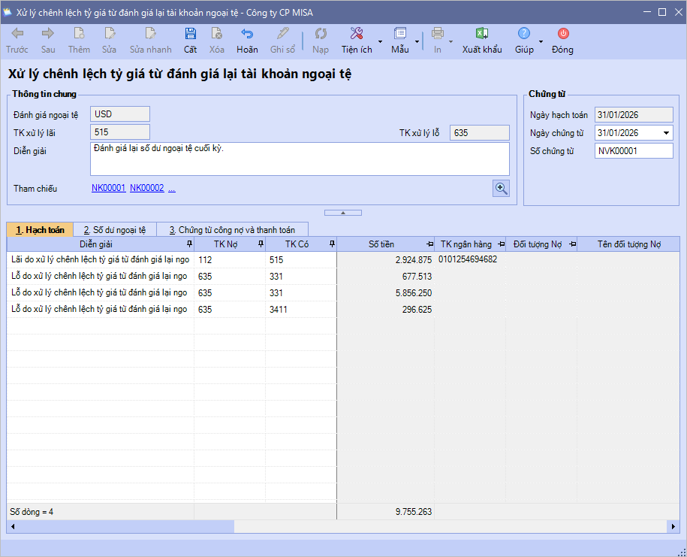687x557 pixels.
Task: Click the Số chứng từ input field
Action: [634, 151]
